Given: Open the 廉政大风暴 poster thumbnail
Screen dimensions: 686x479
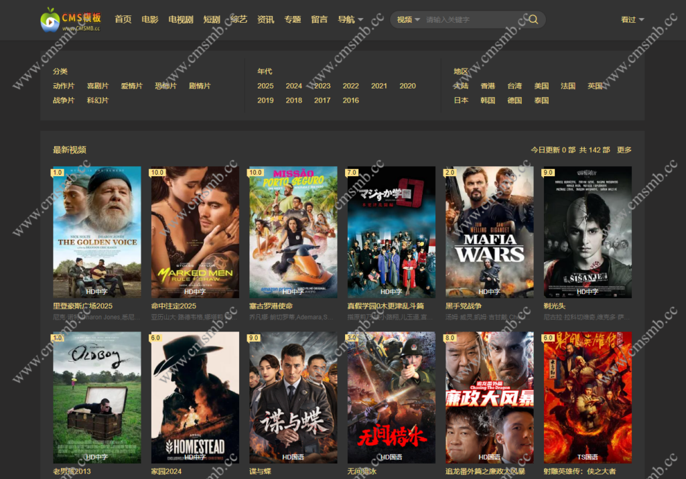Looking at the screenshot, I should click(490, 398).
